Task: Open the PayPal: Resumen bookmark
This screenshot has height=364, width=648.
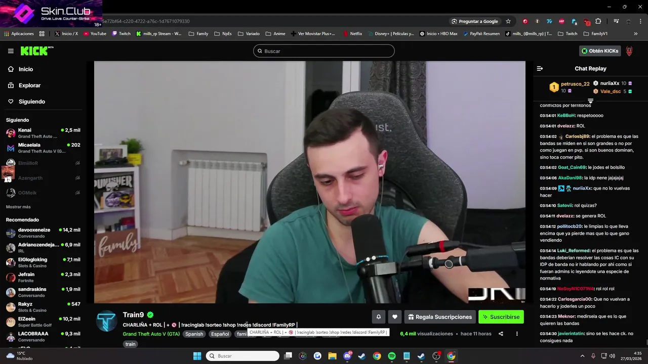Action: point(480,34)
